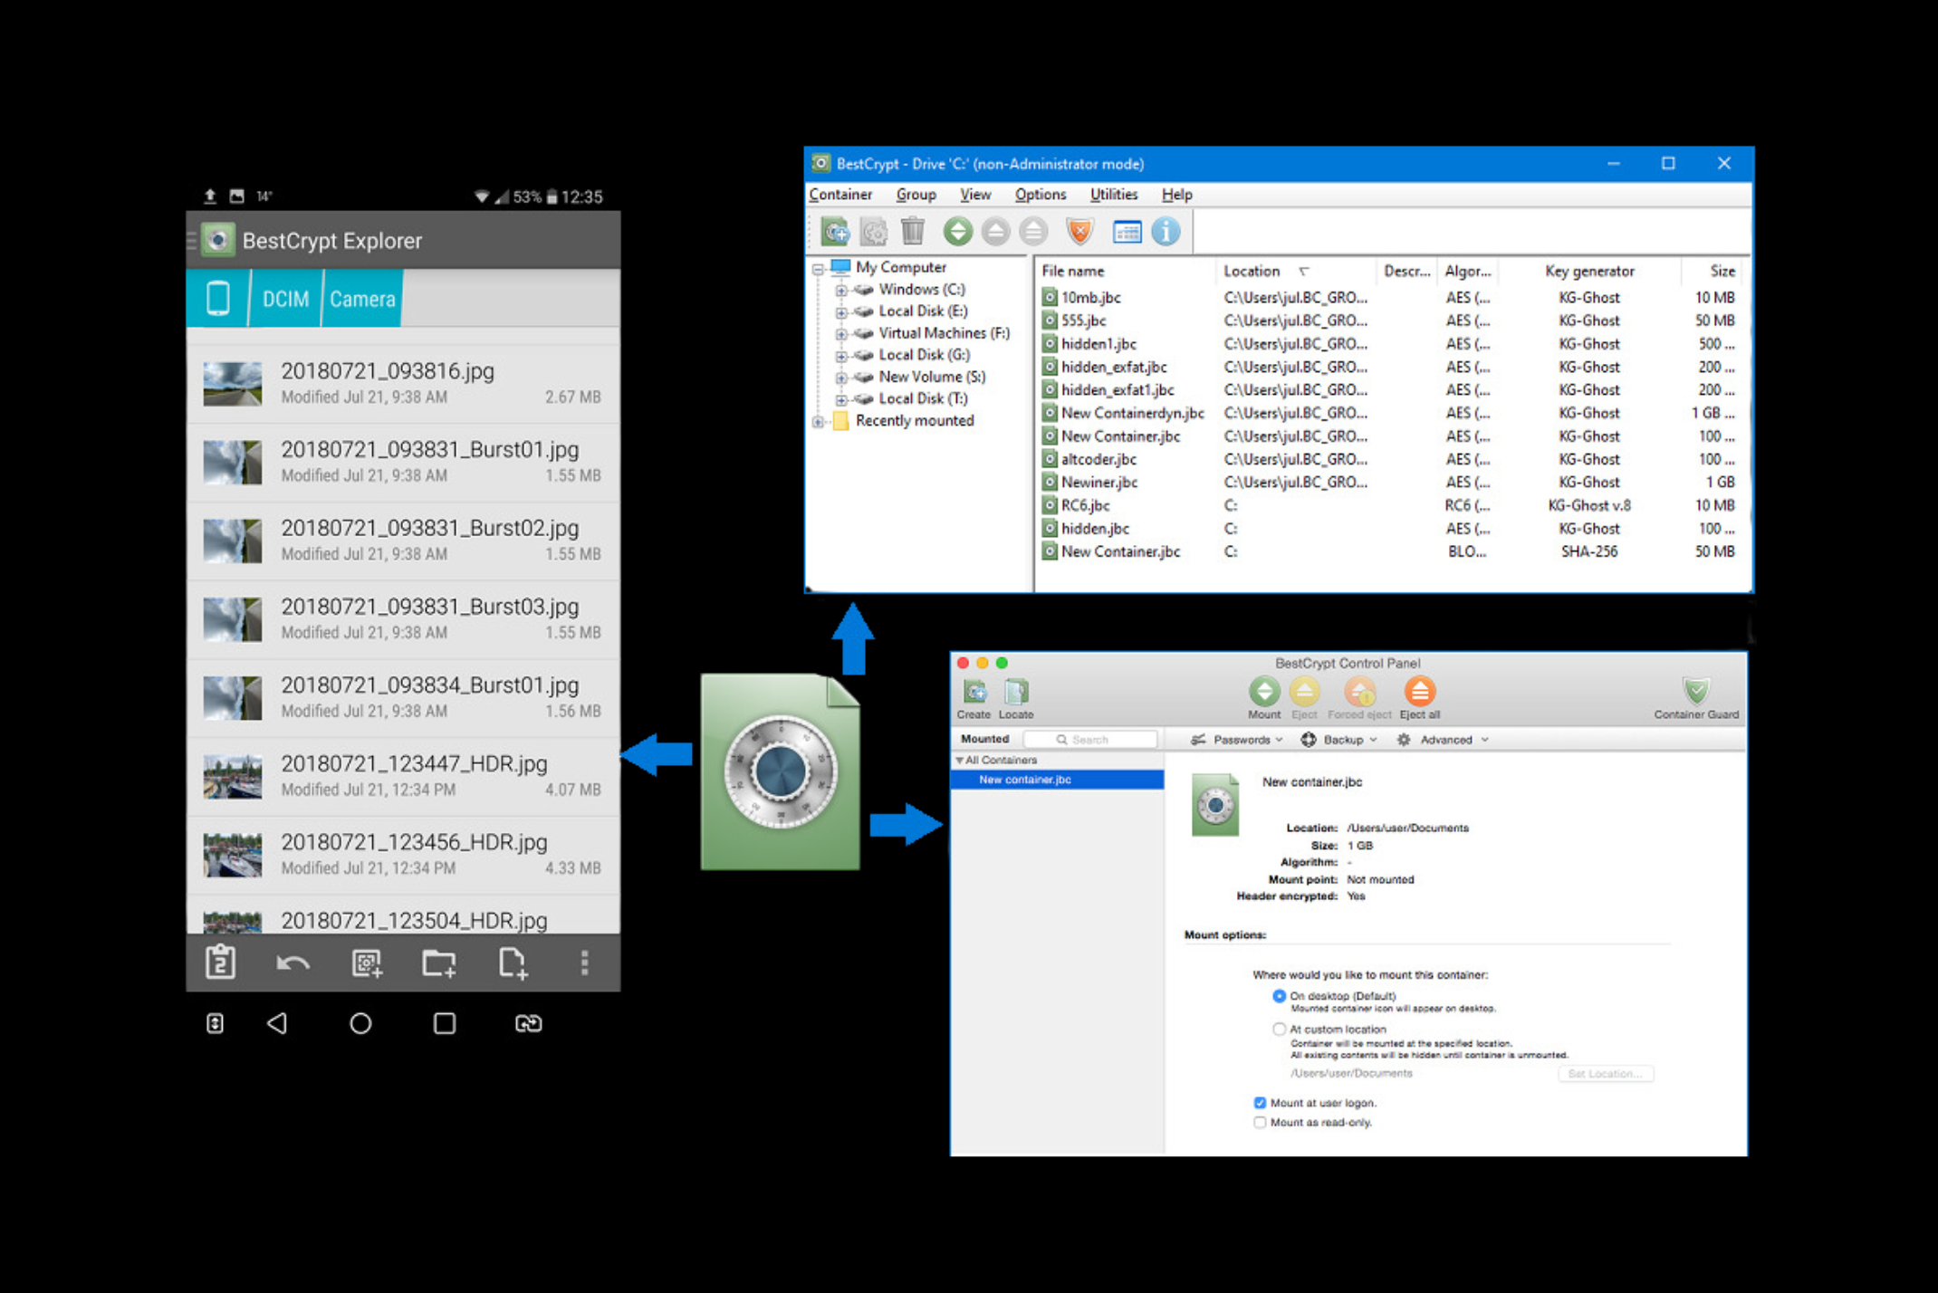Tap the Android home circle button
Image resolution: width=1938 pixels, height=1293 pixels.
point(360,1023)
